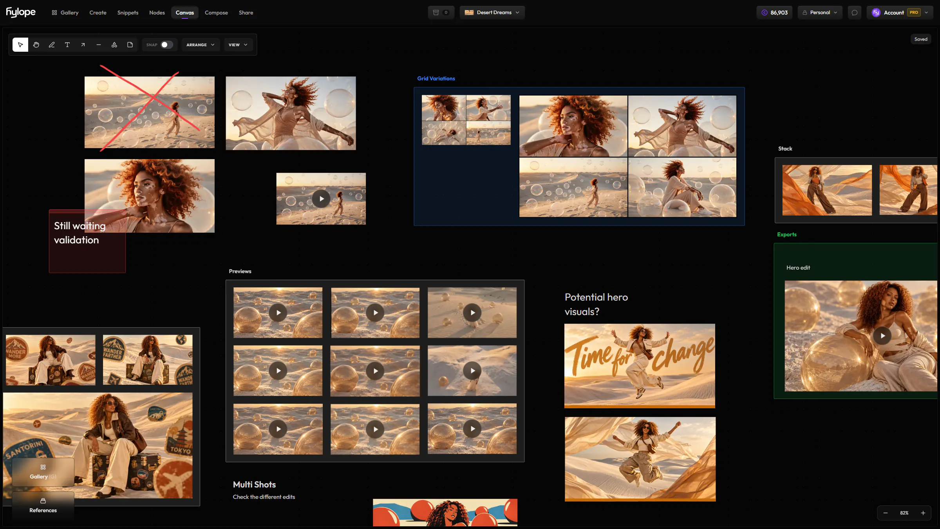The image size is (940, 529).
Task: Select the crossed-out desert bubbles image
Action: (150, 112)
